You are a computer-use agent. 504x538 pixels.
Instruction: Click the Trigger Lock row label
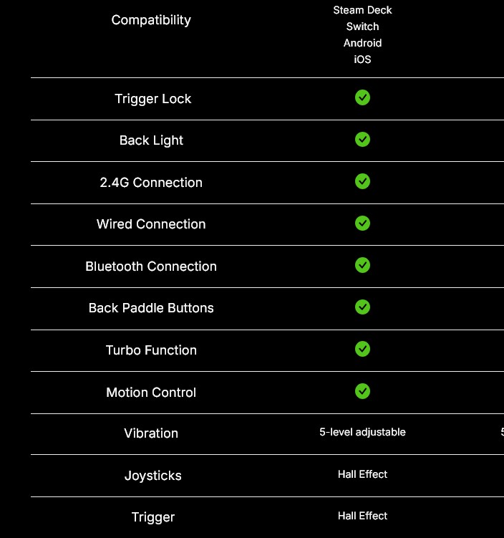[153, 99]
